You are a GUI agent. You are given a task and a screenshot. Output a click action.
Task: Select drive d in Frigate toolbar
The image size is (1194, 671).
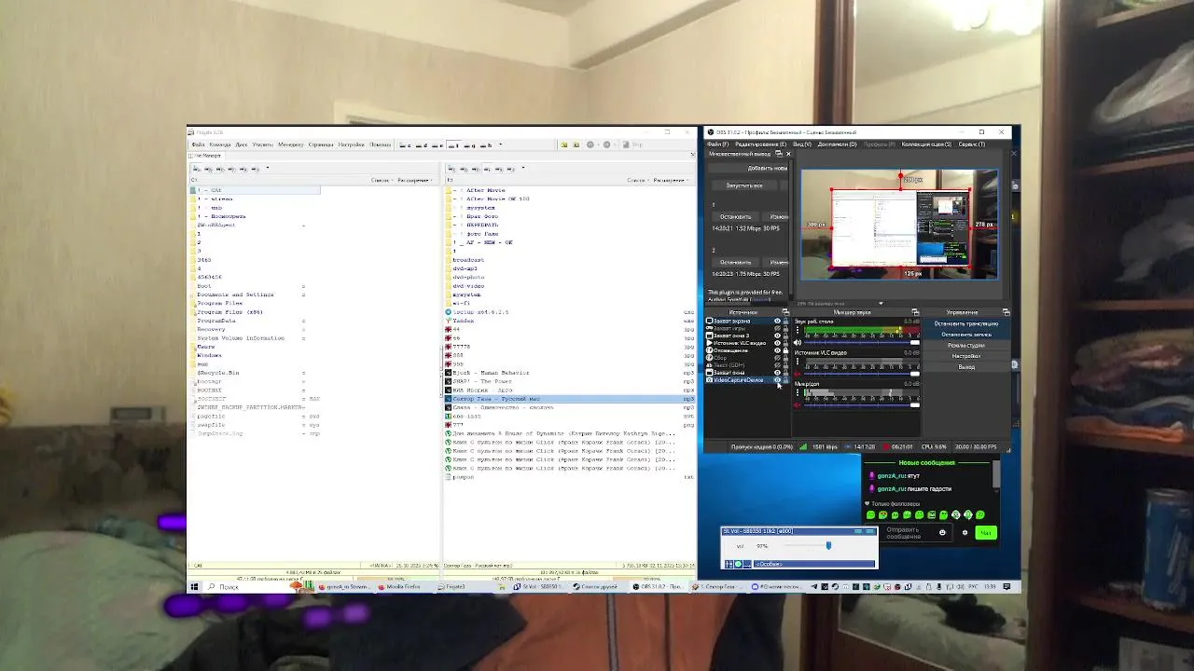pos(423,145)
